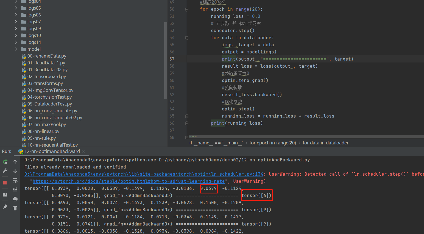424x234 pixels.
Task: Toggle scroll to end of console
Action: click(x=15, y=189)
